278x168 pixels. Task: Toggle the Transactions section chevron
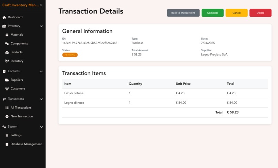tap(41, 99)
